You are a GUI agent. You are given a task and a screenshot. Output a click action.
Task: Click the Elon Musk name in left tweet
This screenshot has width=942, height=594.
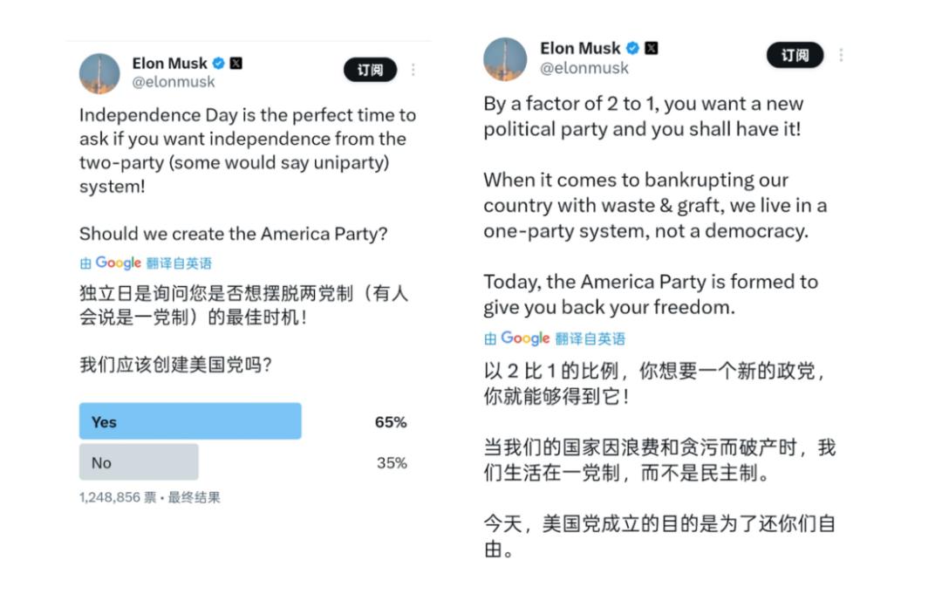click(169, 63)
